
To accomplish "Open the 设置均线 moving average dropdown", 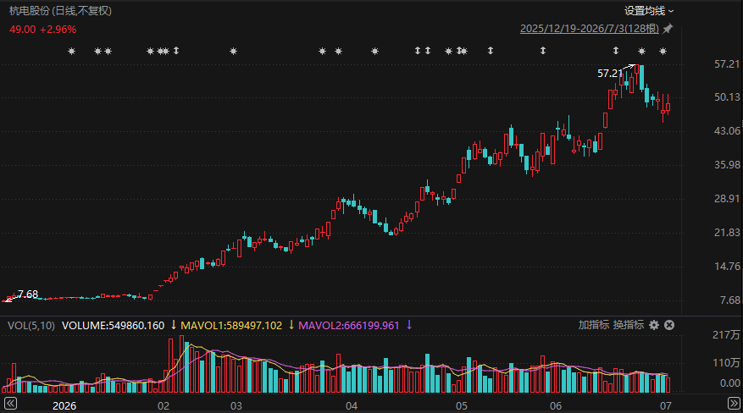I will pyautogui.click(x=649, y=10).
